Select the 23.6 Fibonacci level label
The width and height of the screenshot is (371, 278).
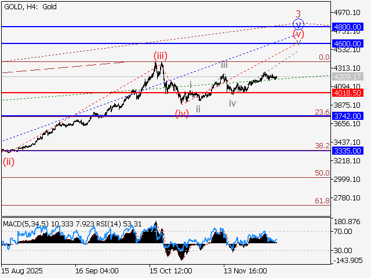pyautogui.click(x=322, y=112)
